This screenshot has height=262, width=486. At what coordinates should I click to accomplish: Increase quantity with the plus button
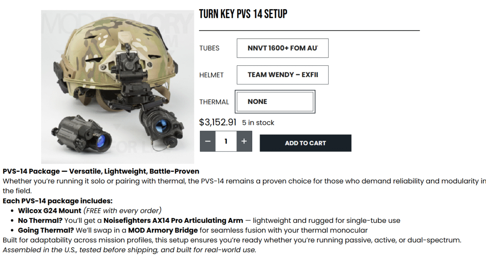pos(244,141)
